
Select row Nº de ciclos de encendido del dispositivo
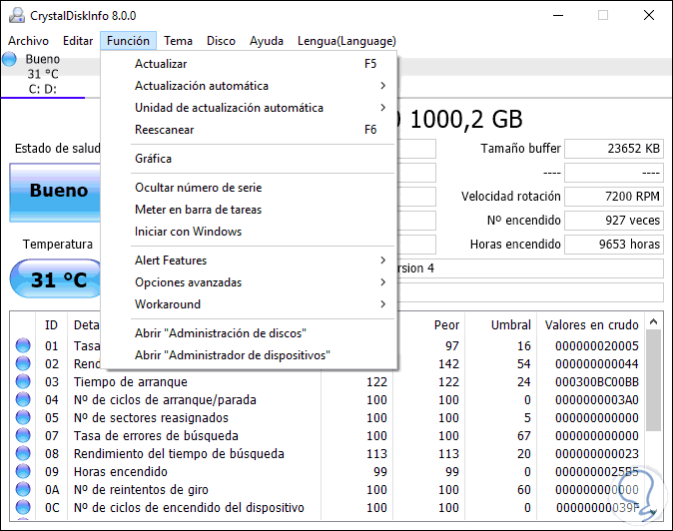click(328, 508)
